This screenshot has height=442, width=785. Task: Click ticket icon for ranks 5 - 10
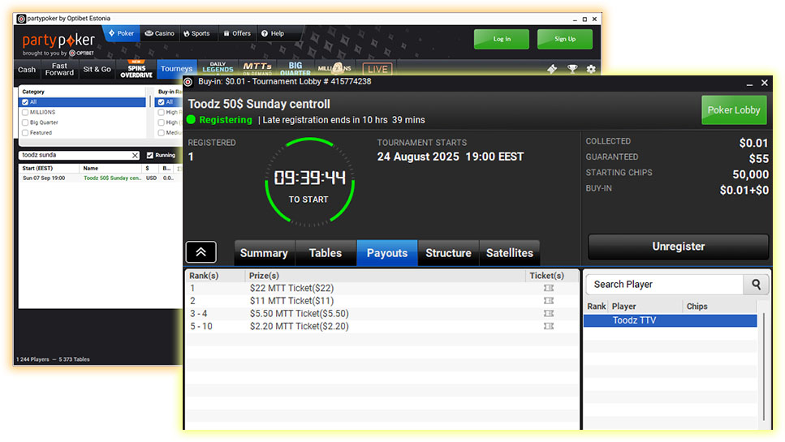tap(549, 326)
